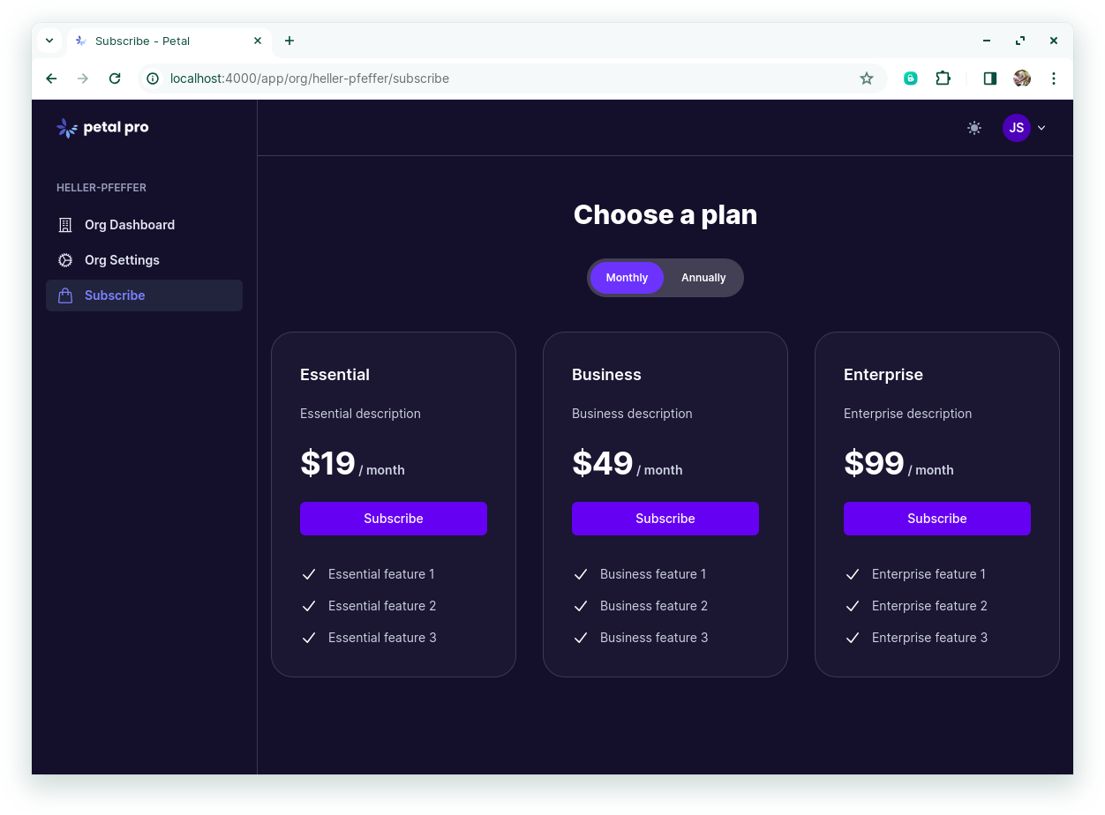Toggle the light/dark theme sun icon
The height and width of the screenshot is (815, 1105).
(x=974, y=128)
